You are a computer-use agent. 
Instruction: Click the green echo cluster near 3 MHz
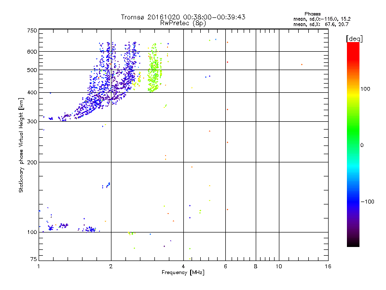(154, 68)
